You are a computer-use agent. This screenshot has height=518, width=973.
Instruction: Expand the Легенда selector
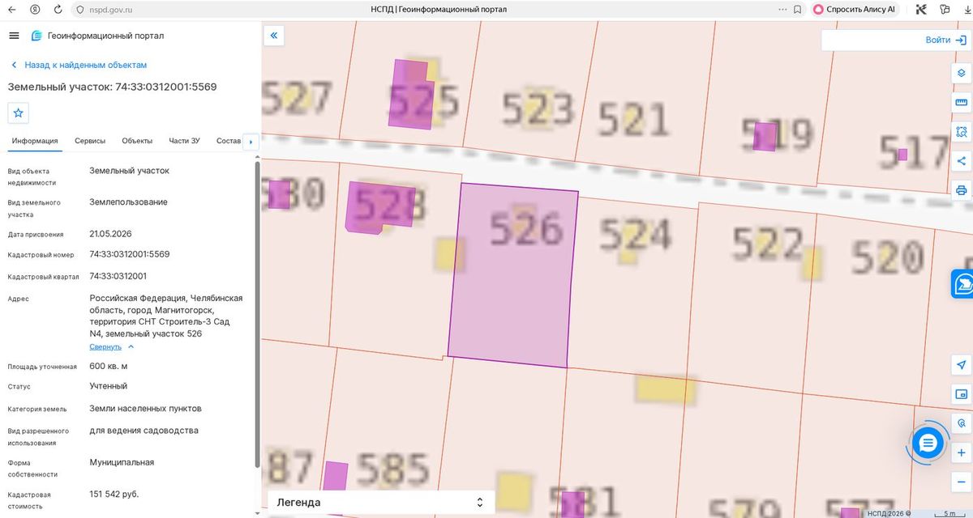pos(381,503)
